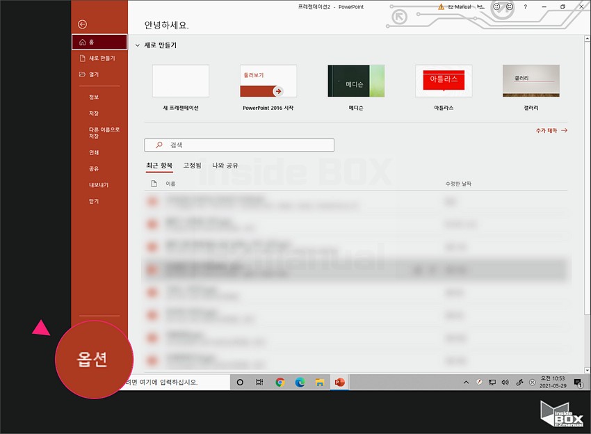Select 내보내기 in the sidebar
This screenshot has width=591, height=434.
(x=99, y=185)
